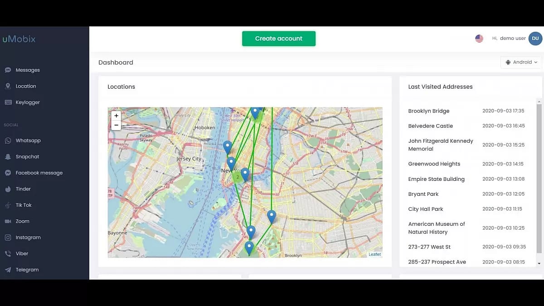The image size is (544, 306).
Task: View Whatsapp monitoring data
Action: click(x=28, y=140)
